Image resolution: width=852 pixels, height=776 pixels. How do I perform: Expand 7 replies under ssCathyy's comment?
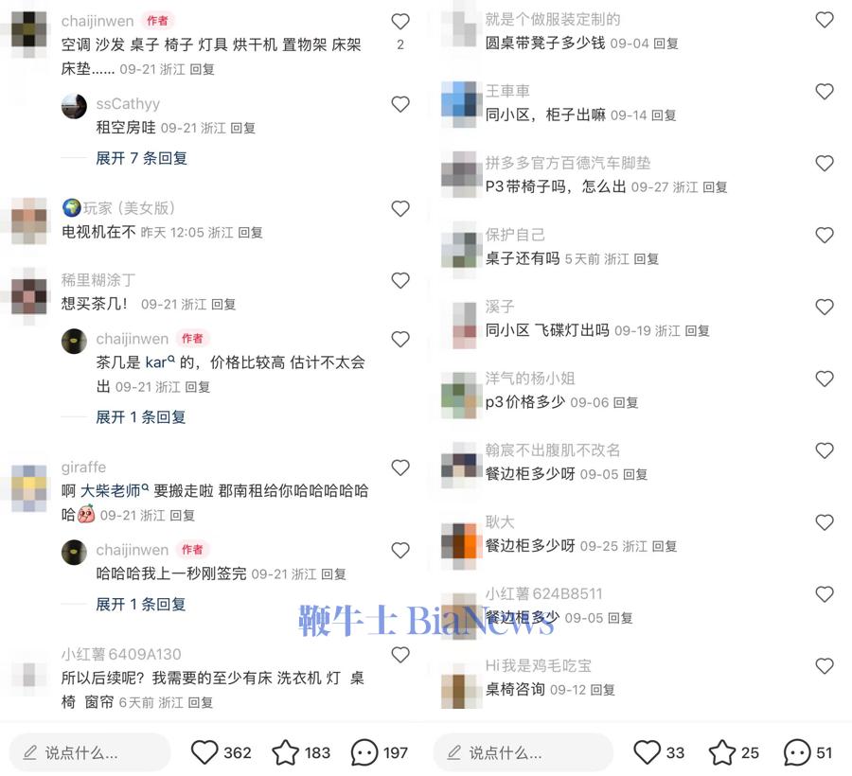pos(141,158)
